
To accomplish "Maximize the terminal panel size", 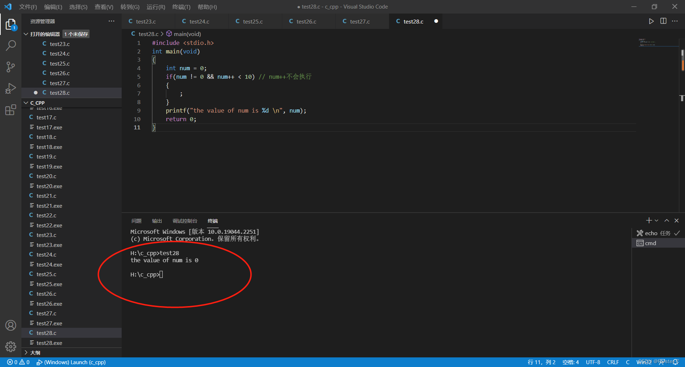I will pos(666,221).
